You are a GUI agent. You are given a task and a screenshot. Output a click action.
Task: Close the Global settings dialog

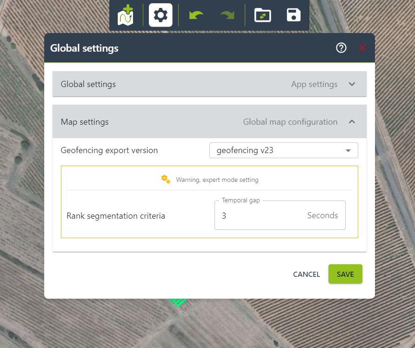pos(362,48)
